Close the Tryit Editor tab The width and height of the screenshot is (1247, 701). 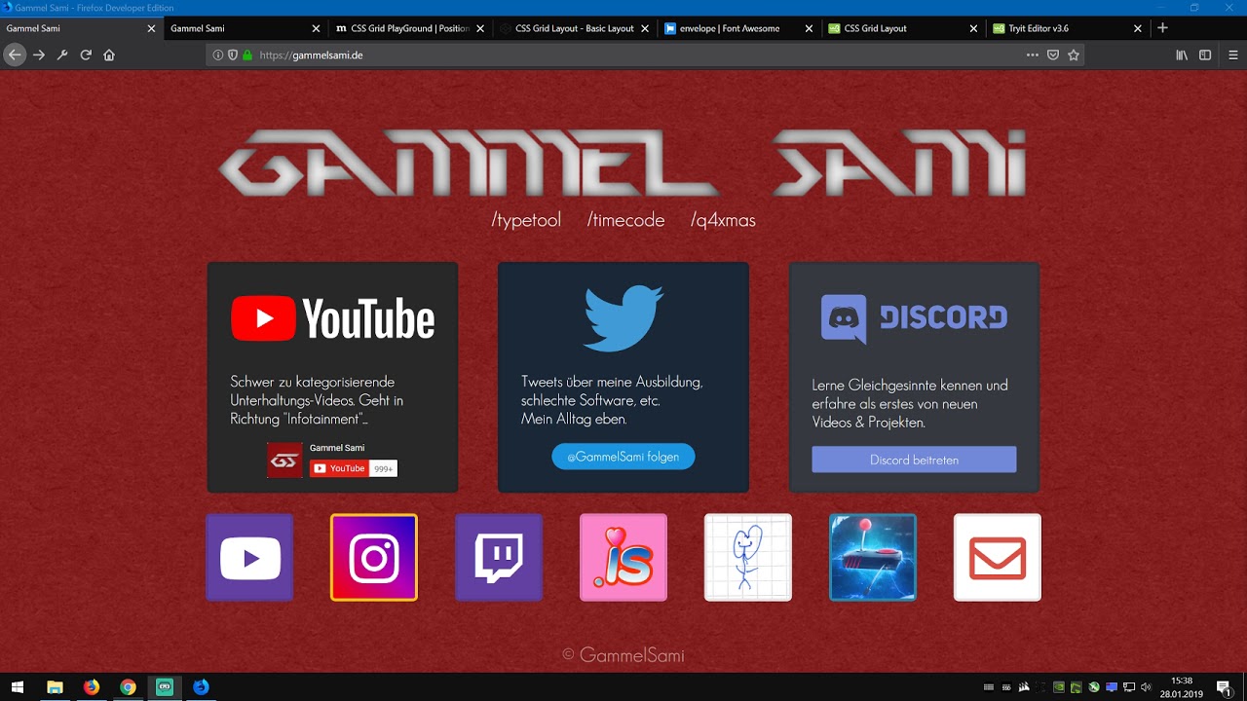pyautogui.click(x=1138, y=28)
